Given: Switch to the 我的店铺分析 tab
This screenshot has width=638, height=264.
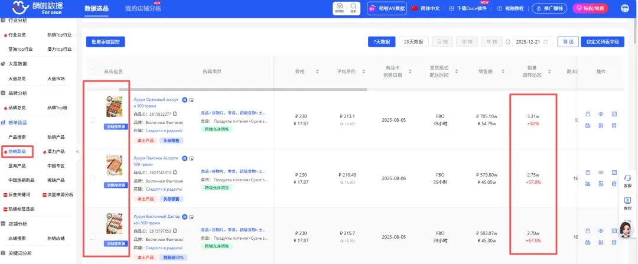Looking at the screenshot, I should pos(142,8).
